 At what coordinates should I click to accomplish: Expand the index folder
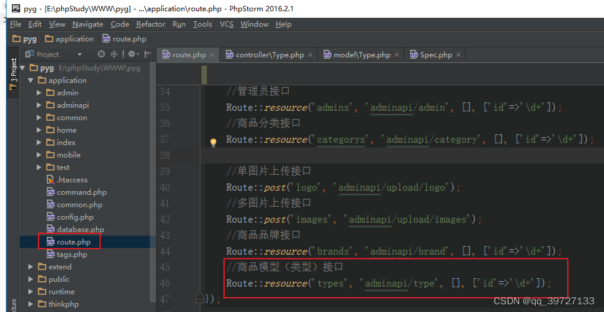39,142
